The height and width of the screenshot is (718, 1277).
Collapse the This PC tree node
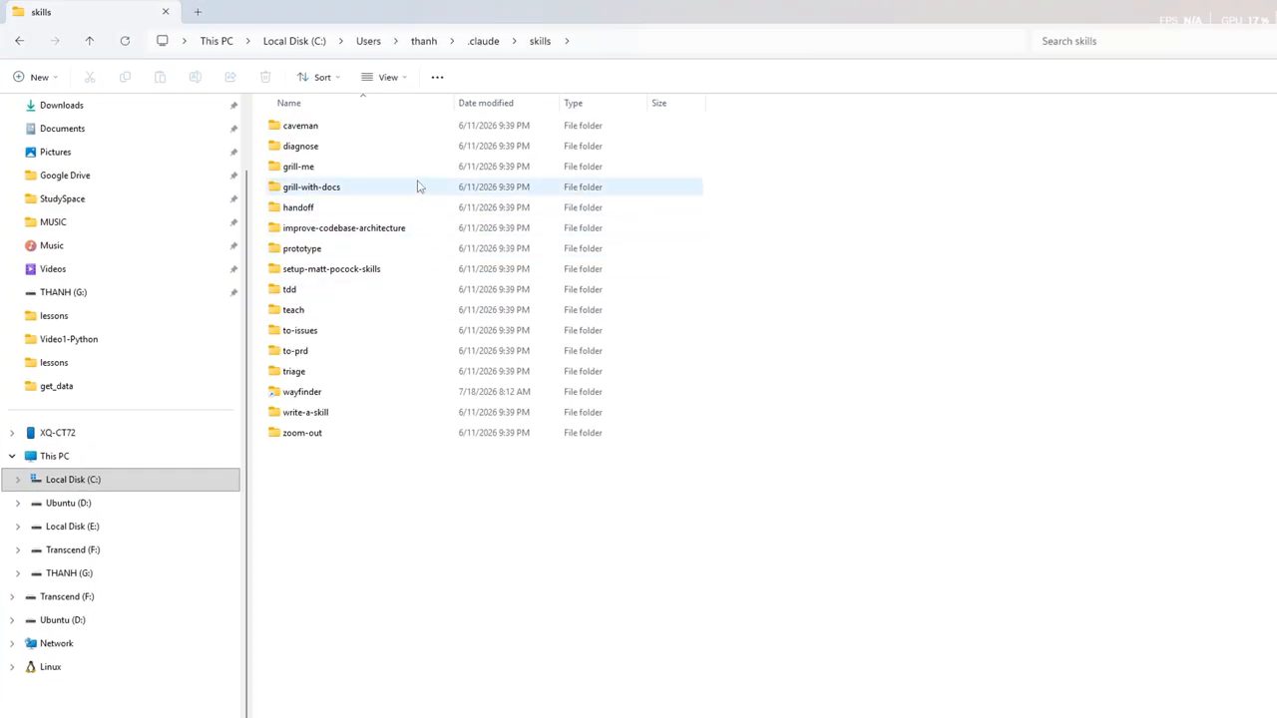click(x=12, y=456)
